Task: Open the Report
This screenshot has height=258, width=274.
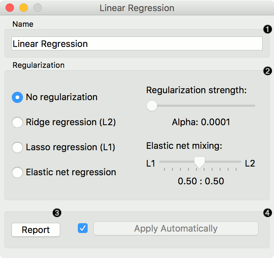Action: click(x=36, y=230)
